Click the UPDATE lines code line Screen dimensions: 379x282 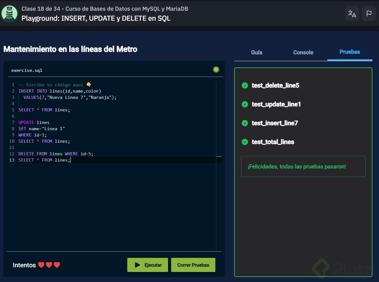click(x=34, y=122)
